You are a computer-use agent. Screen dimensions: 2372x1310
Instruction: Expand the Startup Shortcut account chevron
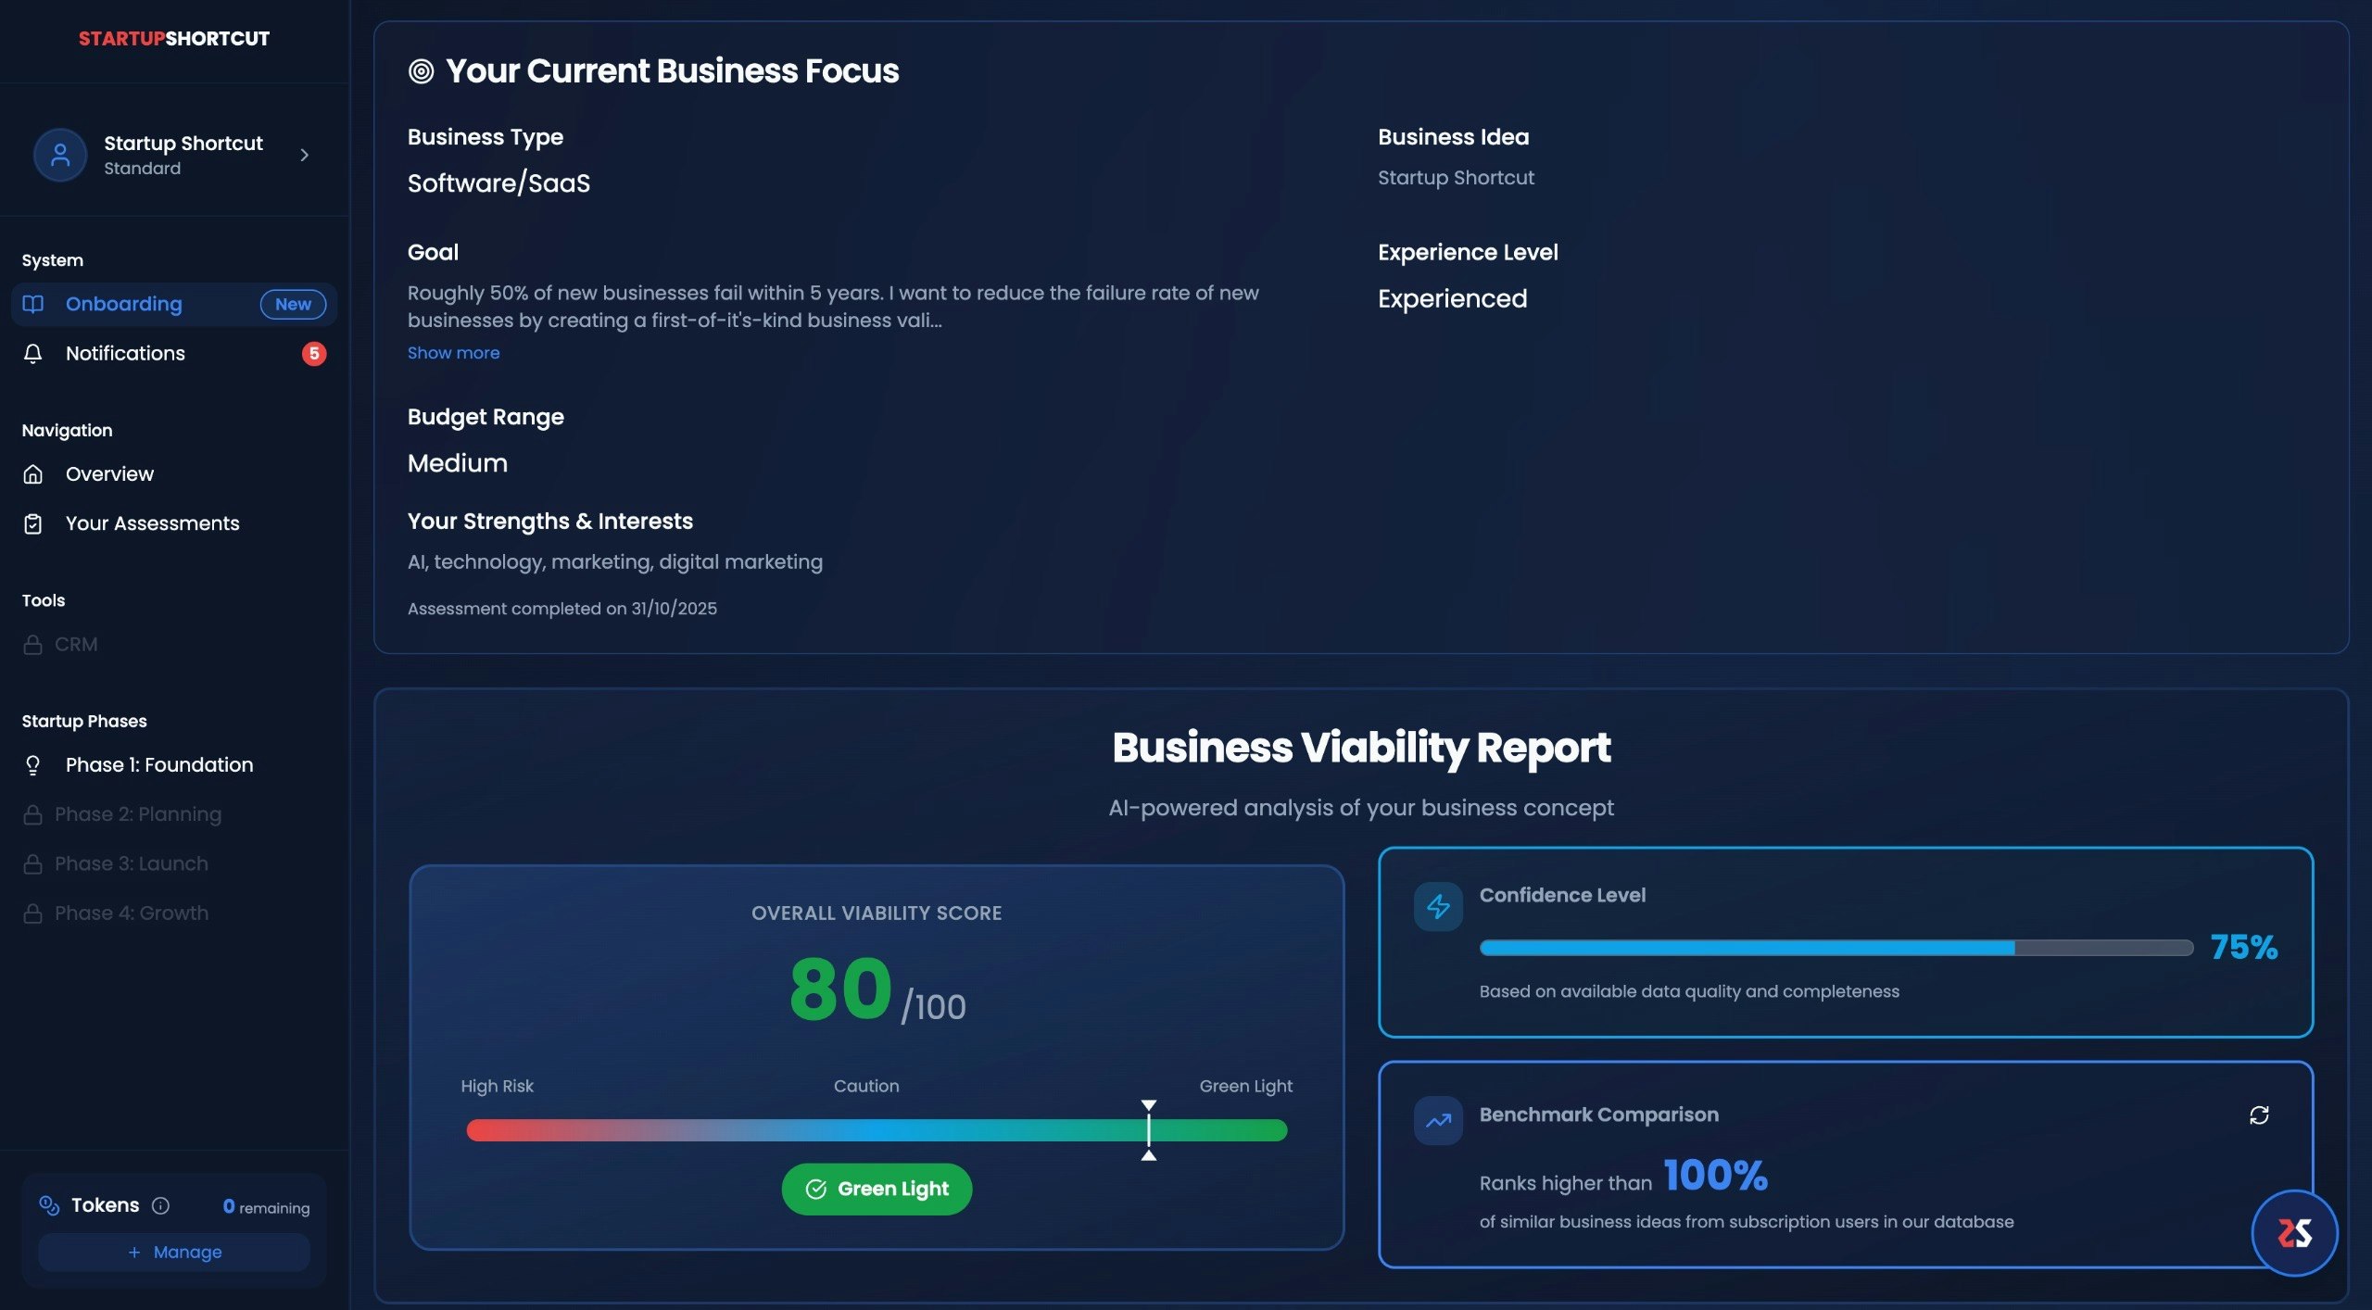click(x=304, y=155)
